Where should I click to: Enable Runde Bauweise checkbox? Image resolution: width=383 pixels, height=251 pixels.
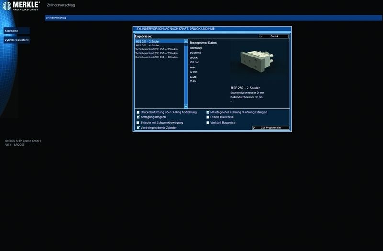208,117
